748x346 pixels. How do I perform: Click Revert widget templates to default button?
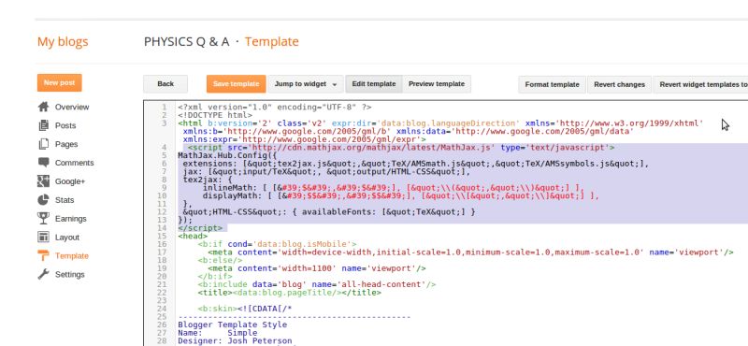pos(700,84)
